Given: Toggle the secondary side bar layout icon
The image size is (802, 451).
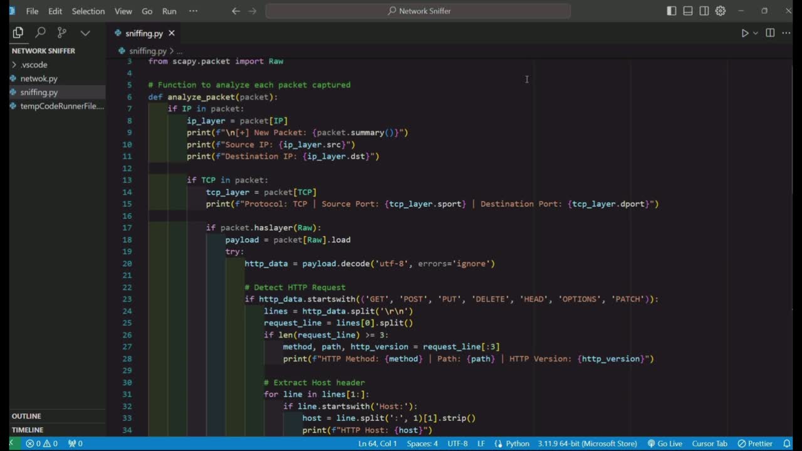Looking at the screenshot, I should pos(704,11).
